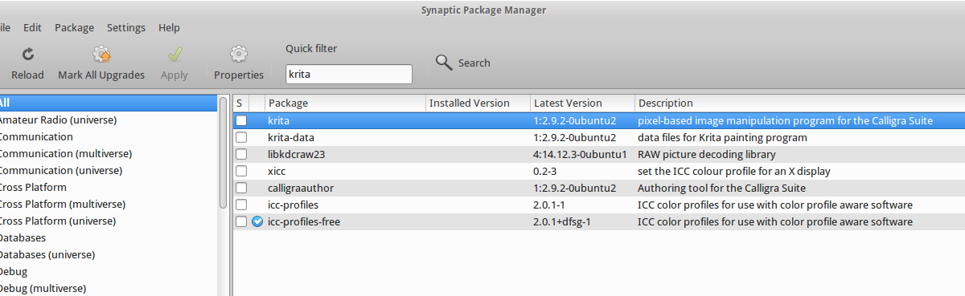Tick the checkbox for calligraauthor

click(241, 188)
